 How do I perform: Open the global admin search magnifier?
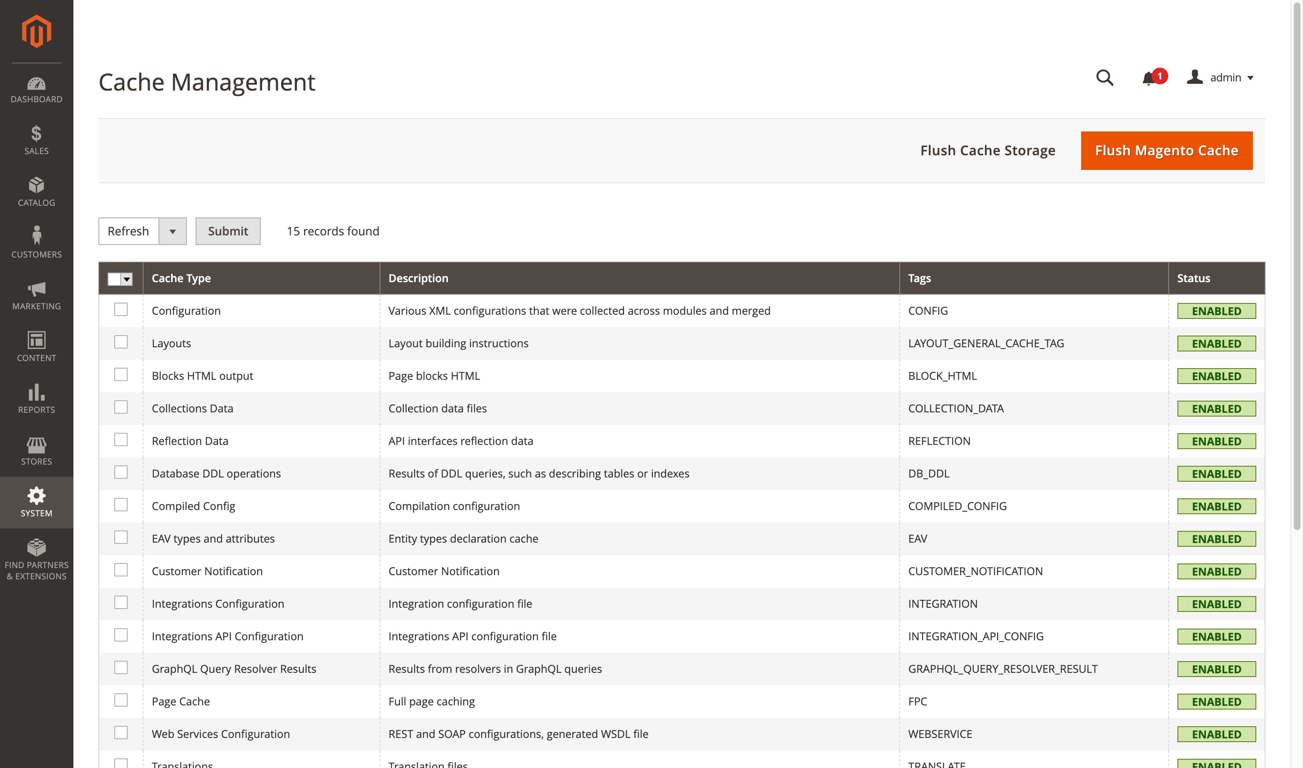1104,78
